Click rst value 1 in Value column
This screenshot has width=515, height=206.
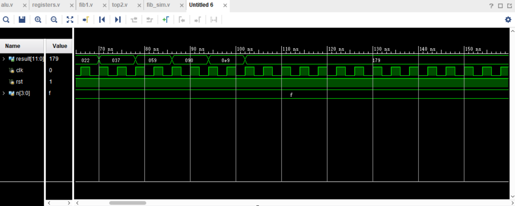pyautogui.click(x=51, y=82)
